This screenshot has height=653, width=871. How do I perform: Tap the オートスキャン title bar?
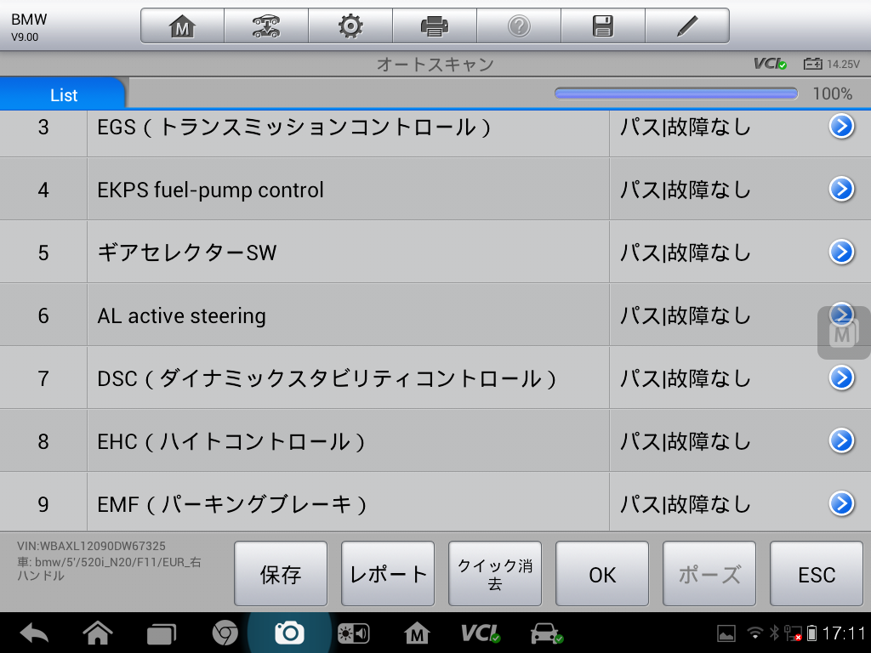435,63
